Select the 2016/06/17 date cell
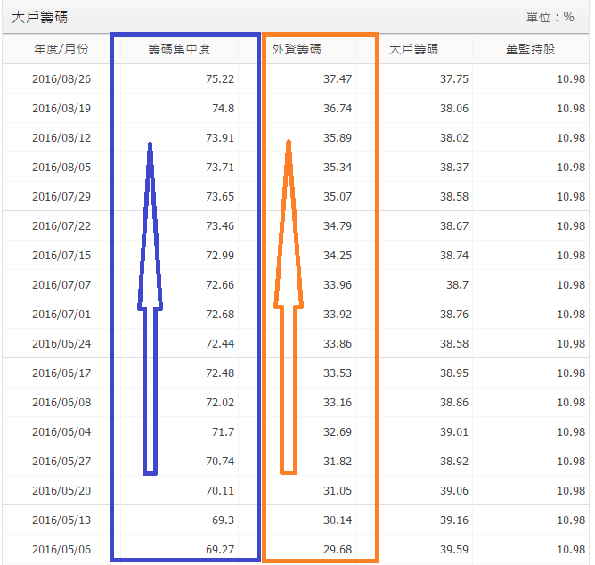 61,373
